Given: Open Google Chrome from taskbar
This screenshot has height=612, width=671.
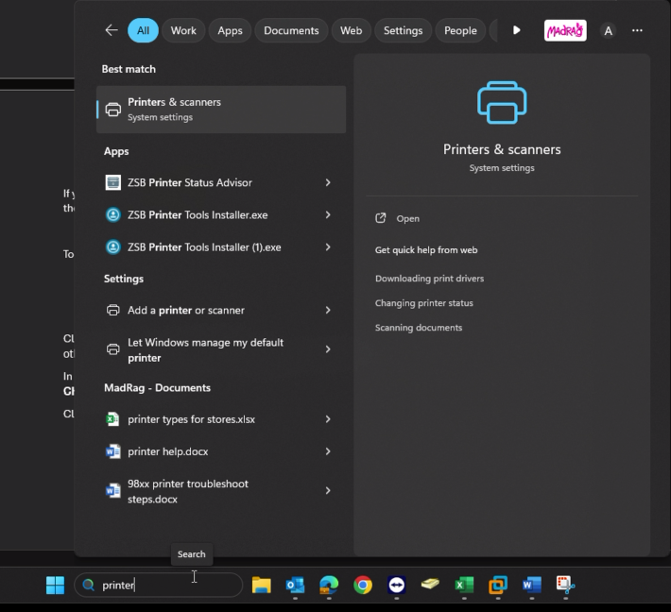Looking at the screenshot, I should (x=363, y=585).
